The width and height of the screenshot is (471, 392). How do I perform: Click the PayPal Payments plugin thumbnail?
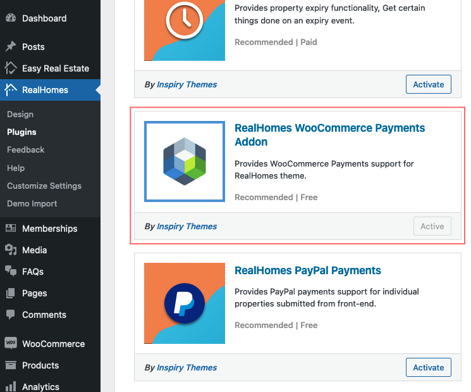185,303
